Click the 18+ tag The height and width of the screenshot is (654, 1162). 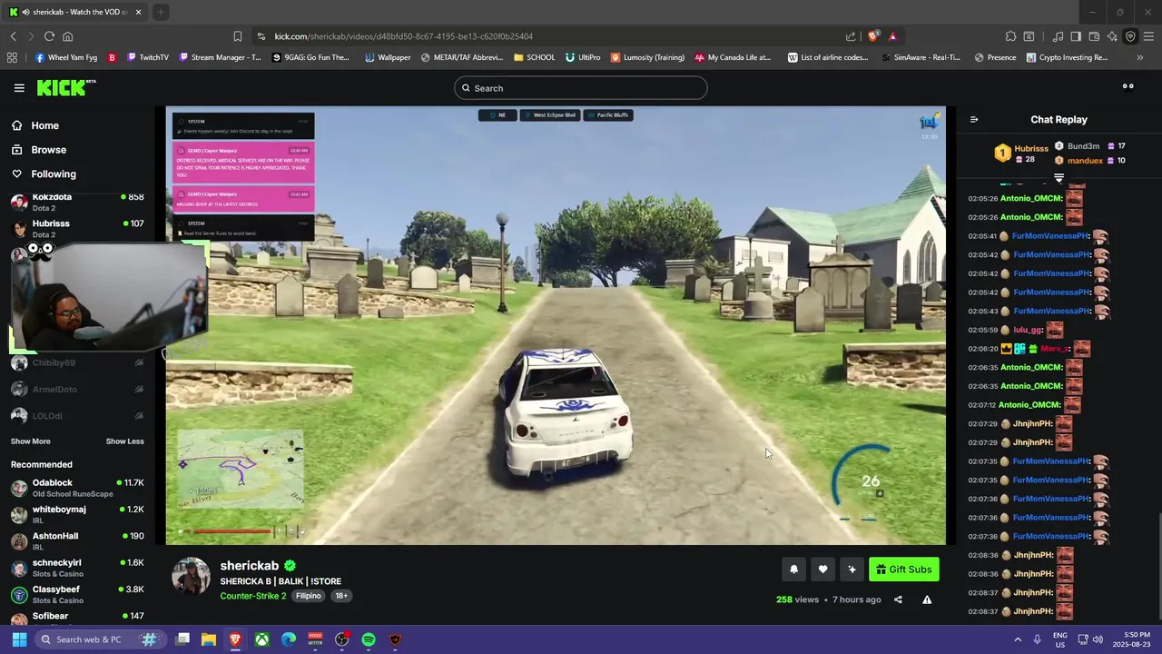point(341,596)
